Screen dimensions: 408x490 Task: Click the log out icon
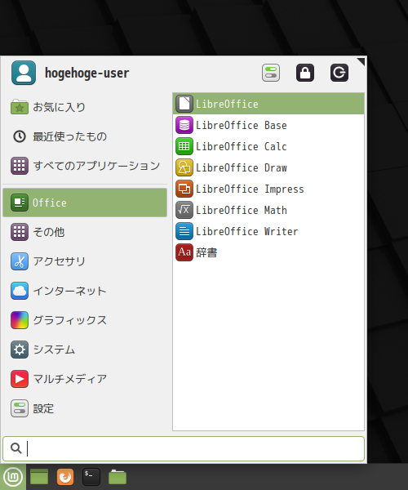(x=339, y=73)
